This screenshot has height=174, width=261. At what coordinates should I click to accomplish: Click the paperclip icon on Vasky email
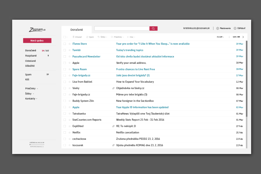pos(113,88)
